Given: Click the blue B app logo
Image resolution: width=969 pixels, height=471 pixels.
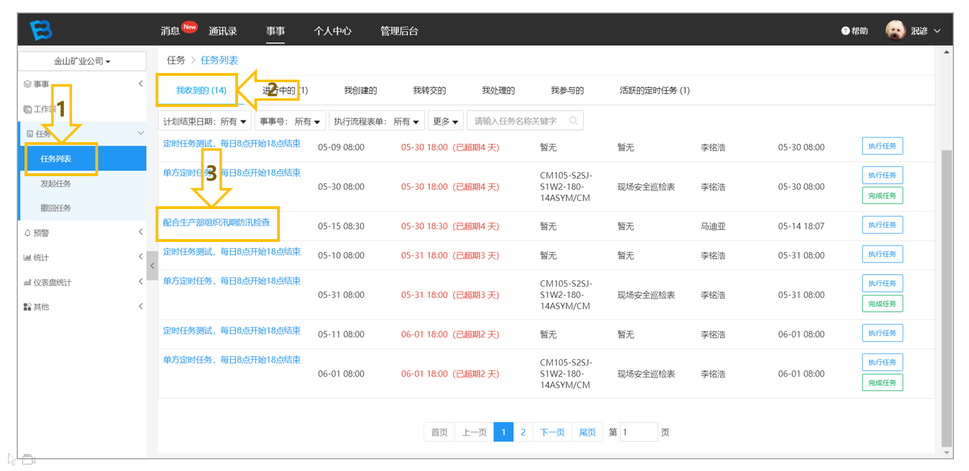Looking at the screenshot, I should [41, 30].
